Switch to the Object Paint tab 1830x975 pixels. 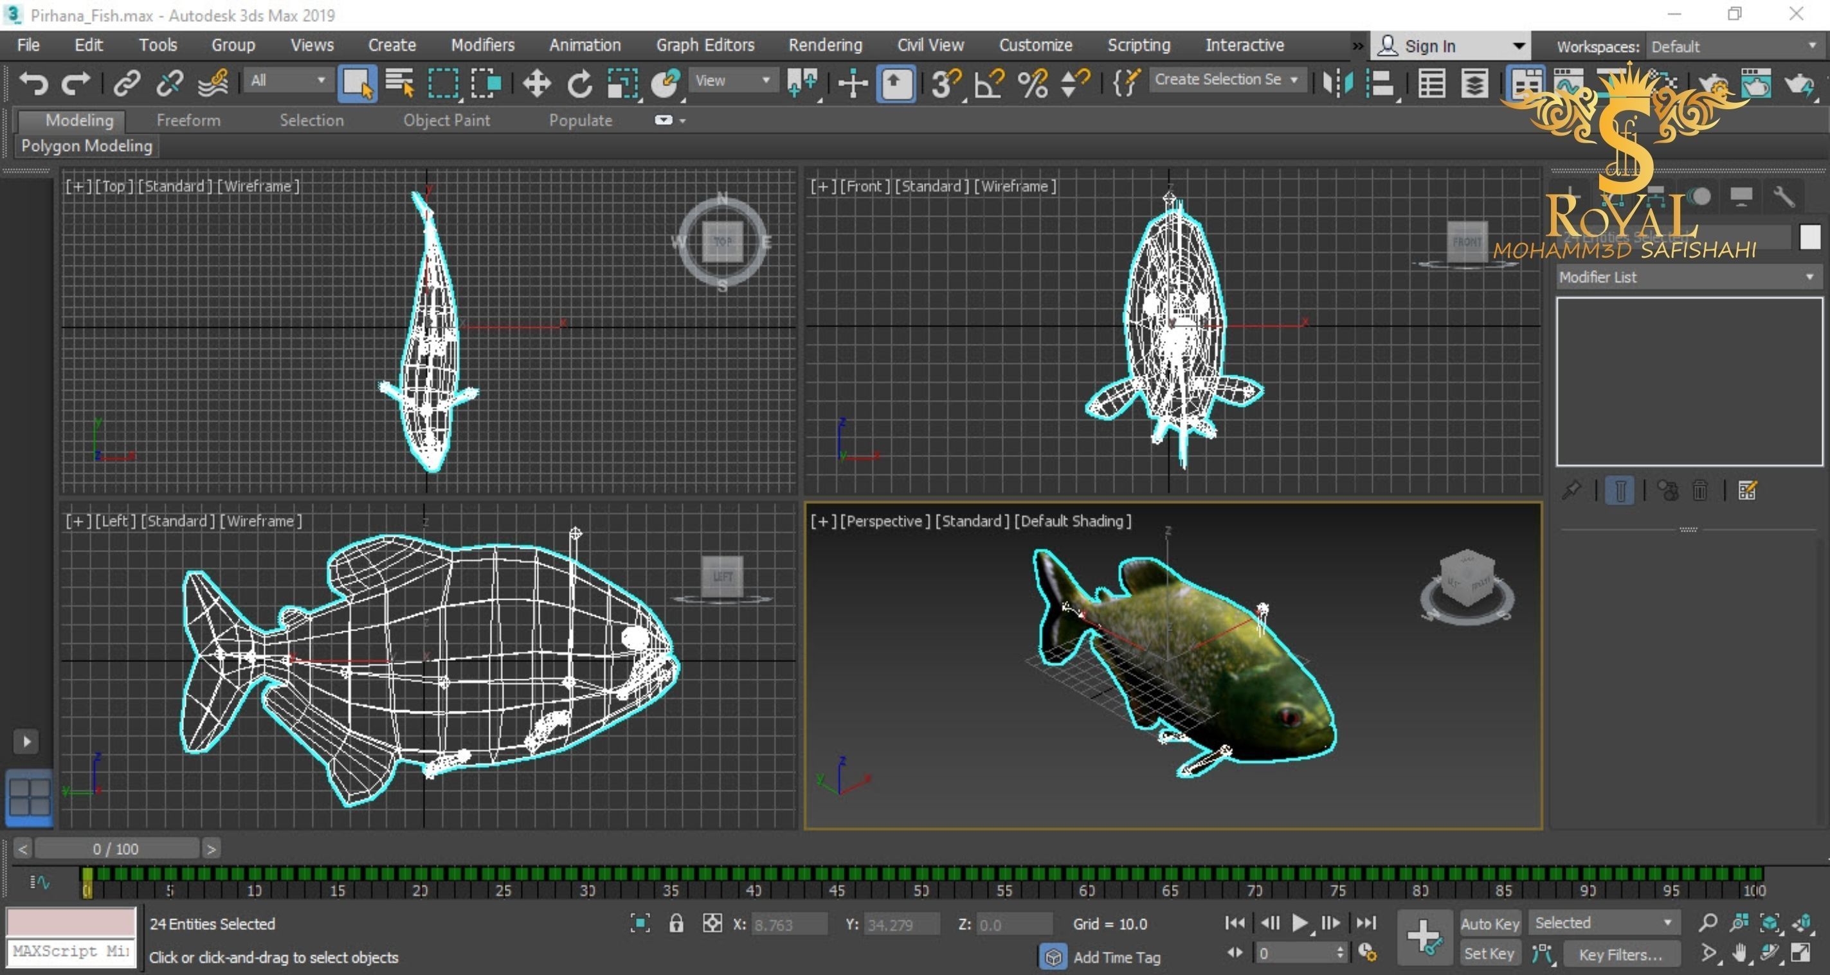point(446,120)
